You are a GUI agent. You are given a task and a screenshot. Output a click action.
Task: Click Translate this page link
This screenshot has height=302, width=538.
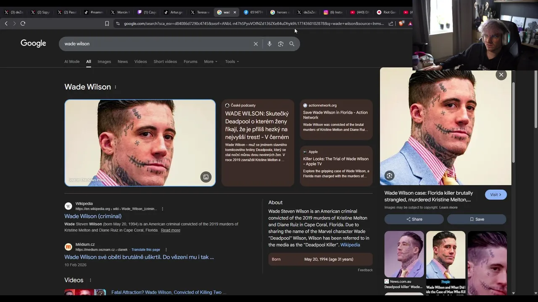coord(145,250)
